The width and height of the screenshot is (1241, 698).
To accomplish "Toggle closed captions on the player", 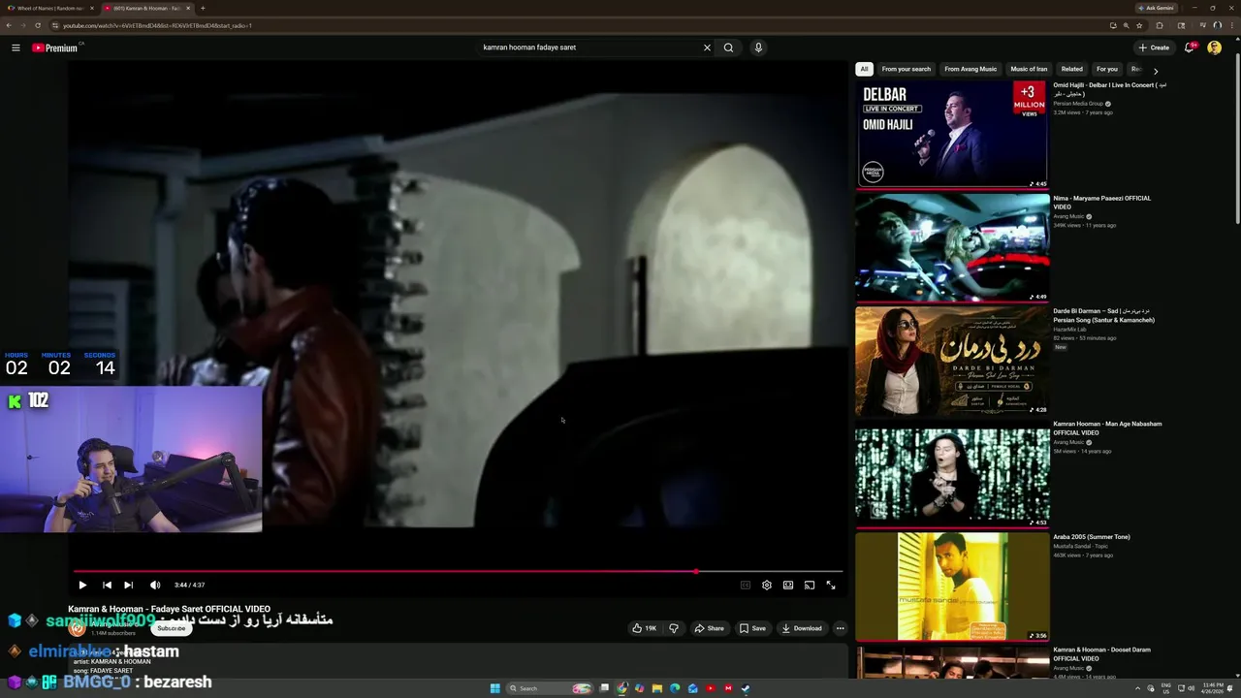I will coord(746,585).
